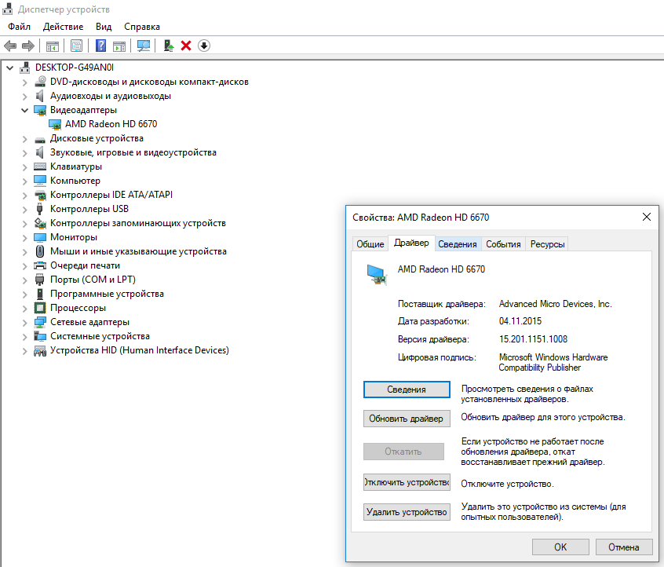664x567 pixels.
Task: Click the red X Uninstall device icon
Action: click(186, 46)
